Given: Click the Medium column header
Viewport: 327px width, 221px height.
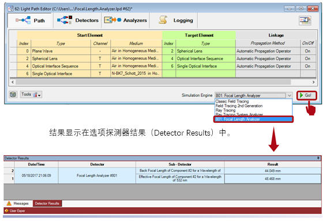Looking at the screenshot, I should (136, 43).
